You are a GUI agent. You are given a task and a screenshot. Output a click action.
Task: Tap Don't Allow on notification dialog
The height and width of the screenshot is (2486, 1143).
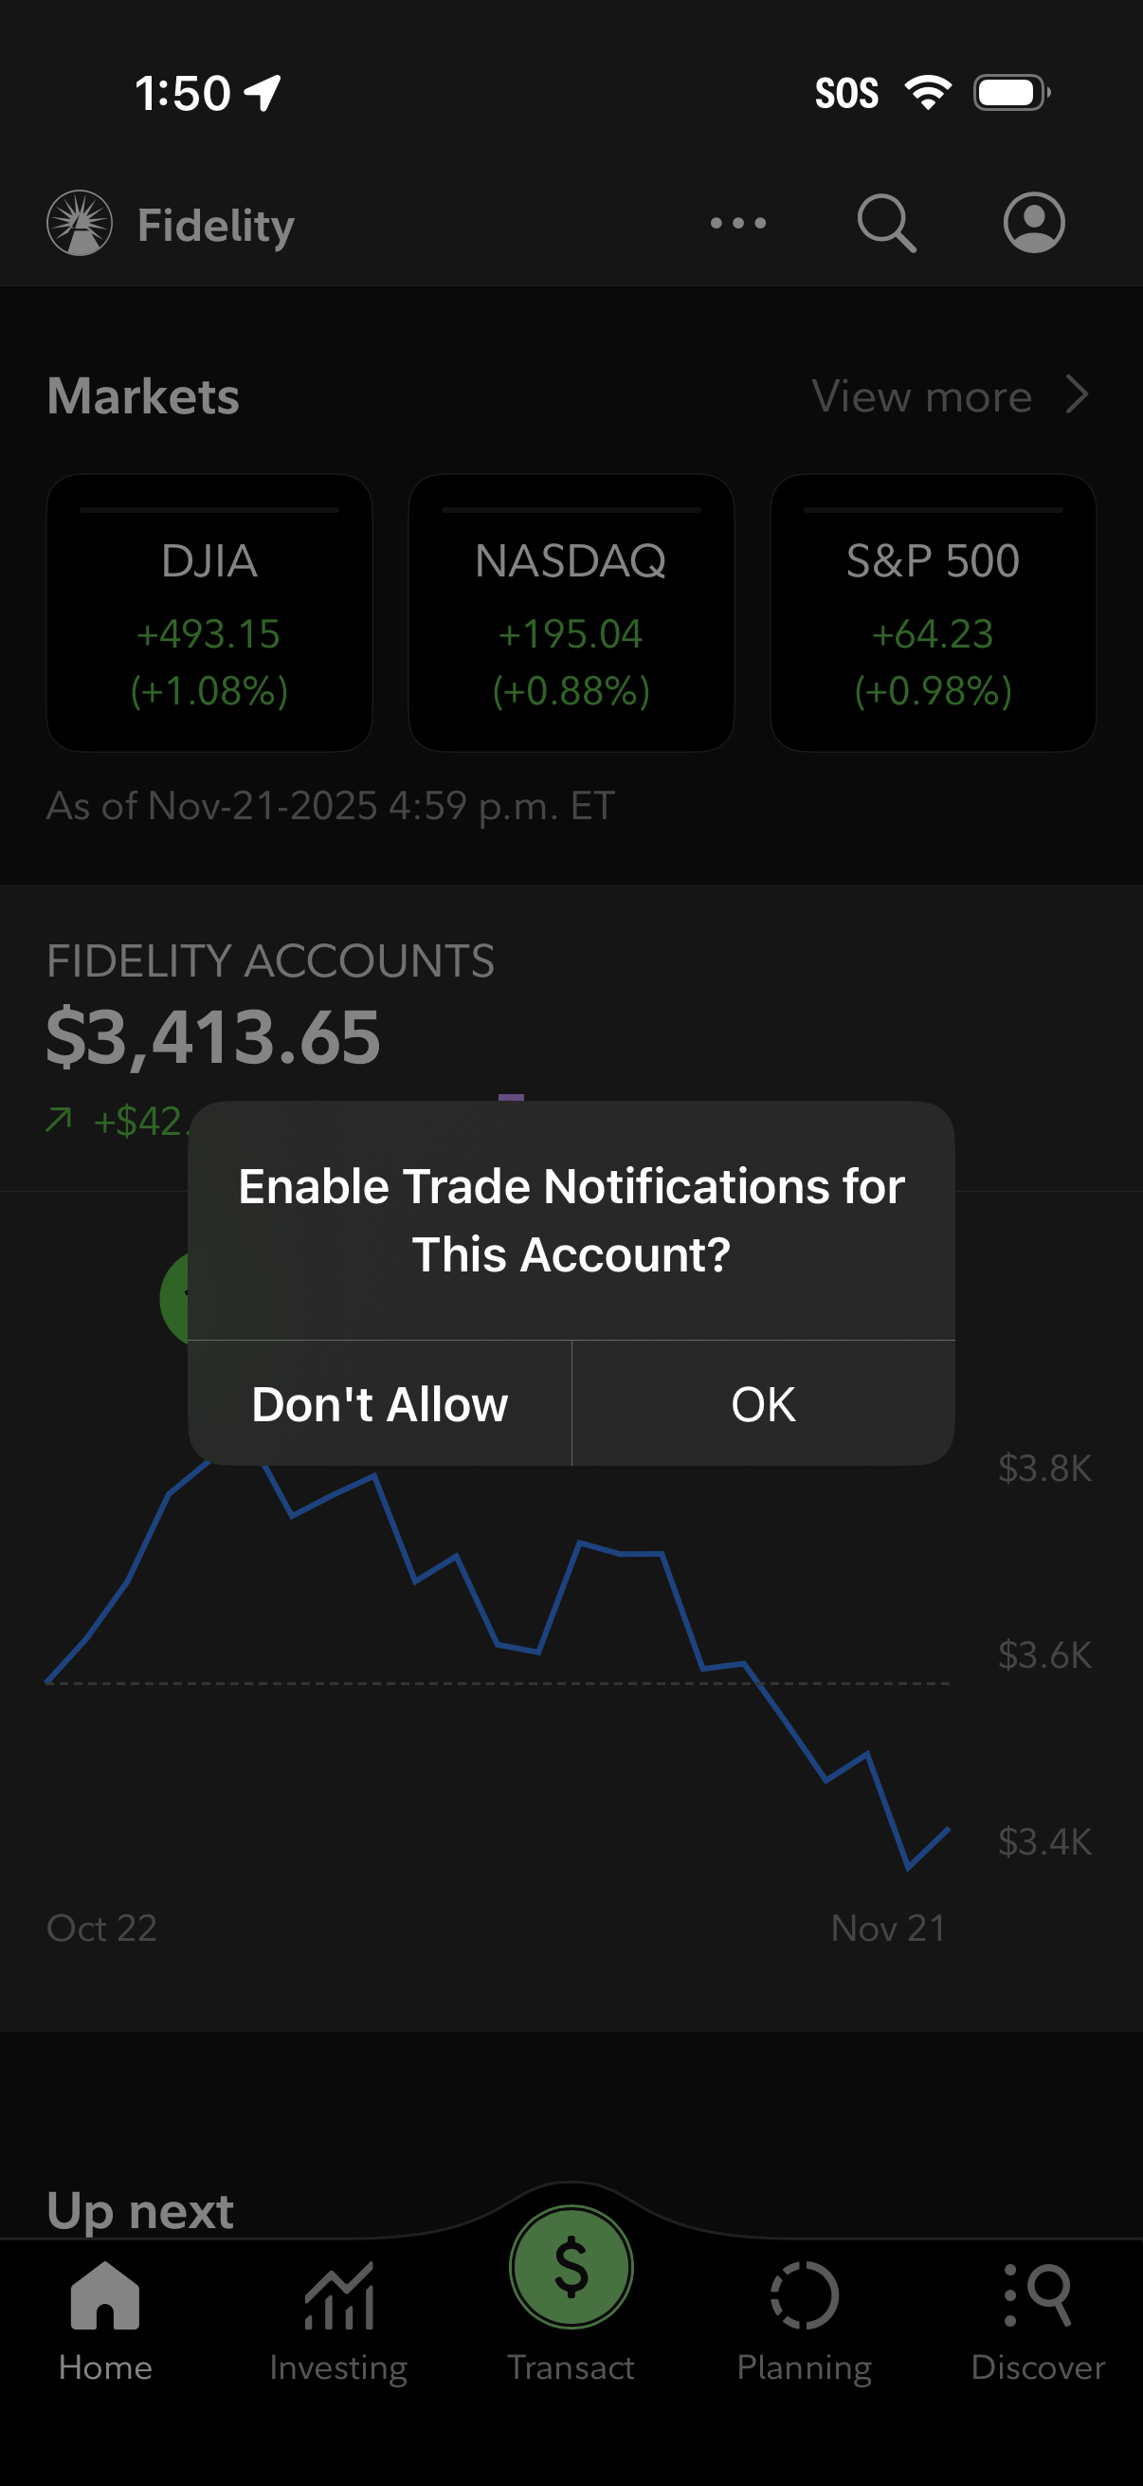pos(379,1404)
